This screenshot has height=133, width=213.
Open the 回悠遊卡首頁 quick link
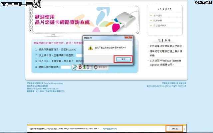click(160, 26)
